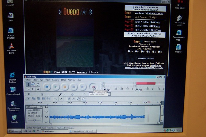This screenshot has height=137, width=206.
Task: Click STOP link in Ouepa player
Action: point(64,72)
